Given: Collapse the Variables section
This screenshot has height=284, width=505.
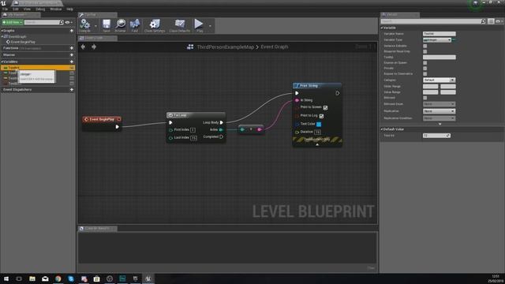Looking at the screenshot, I should point(2,62).
